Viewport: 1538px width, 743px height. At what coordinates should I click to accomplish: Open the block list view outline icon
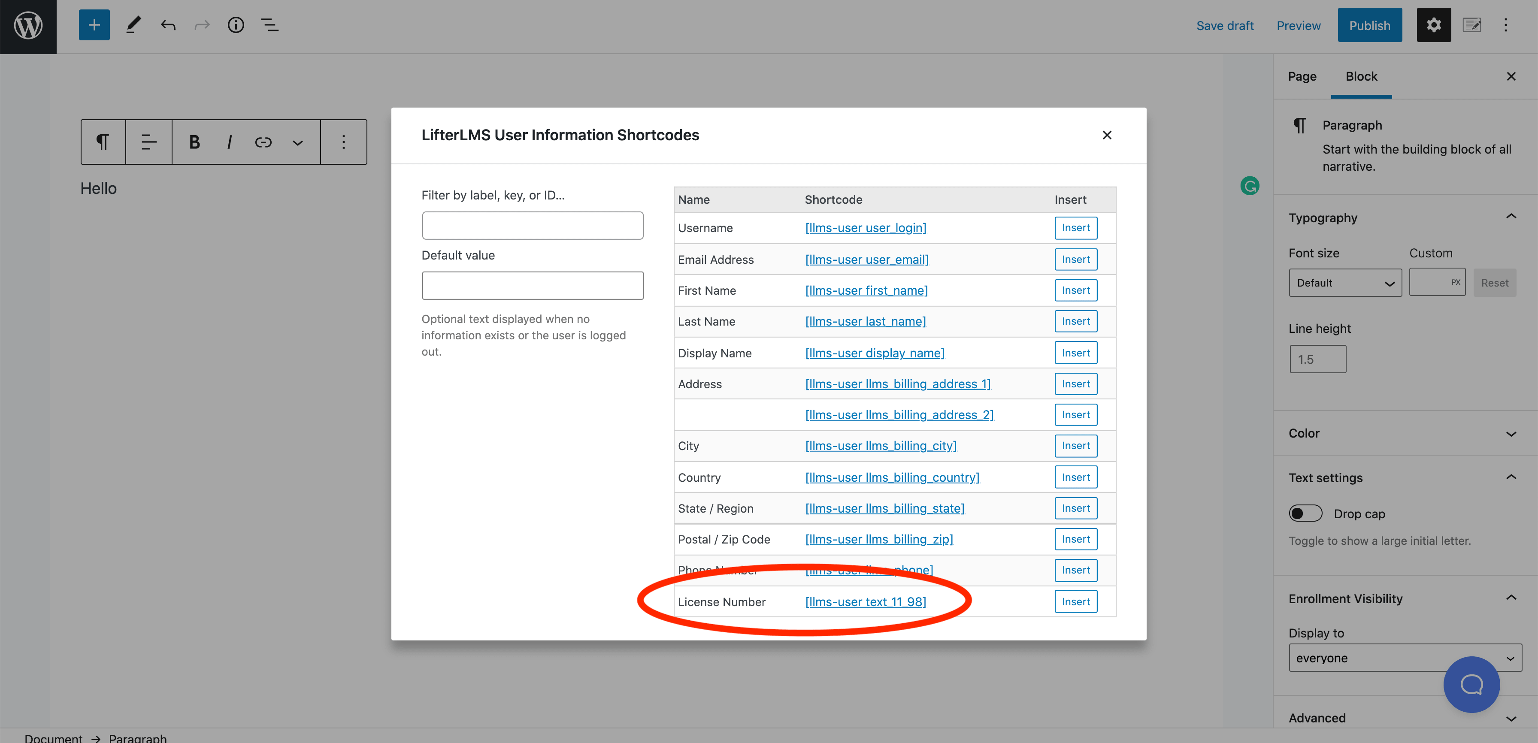click(x=270, y=25)
